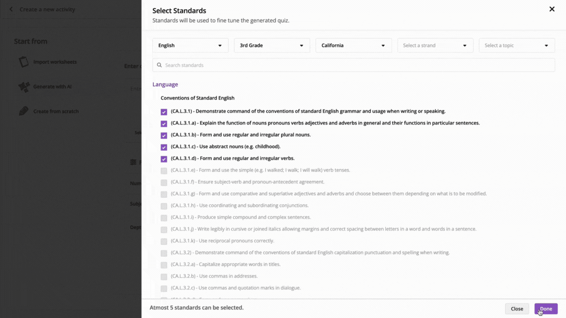The height and width of the screenshot is (318, 566).
Task: Open the Select a strand dropdown
Action: tap(435, 46)
